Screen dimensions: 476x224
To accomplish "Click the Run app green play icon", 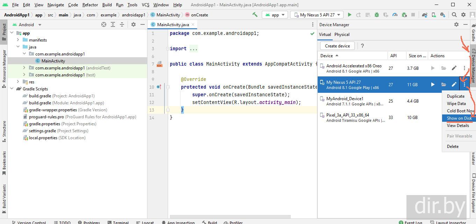I will (x=349, y=15).
